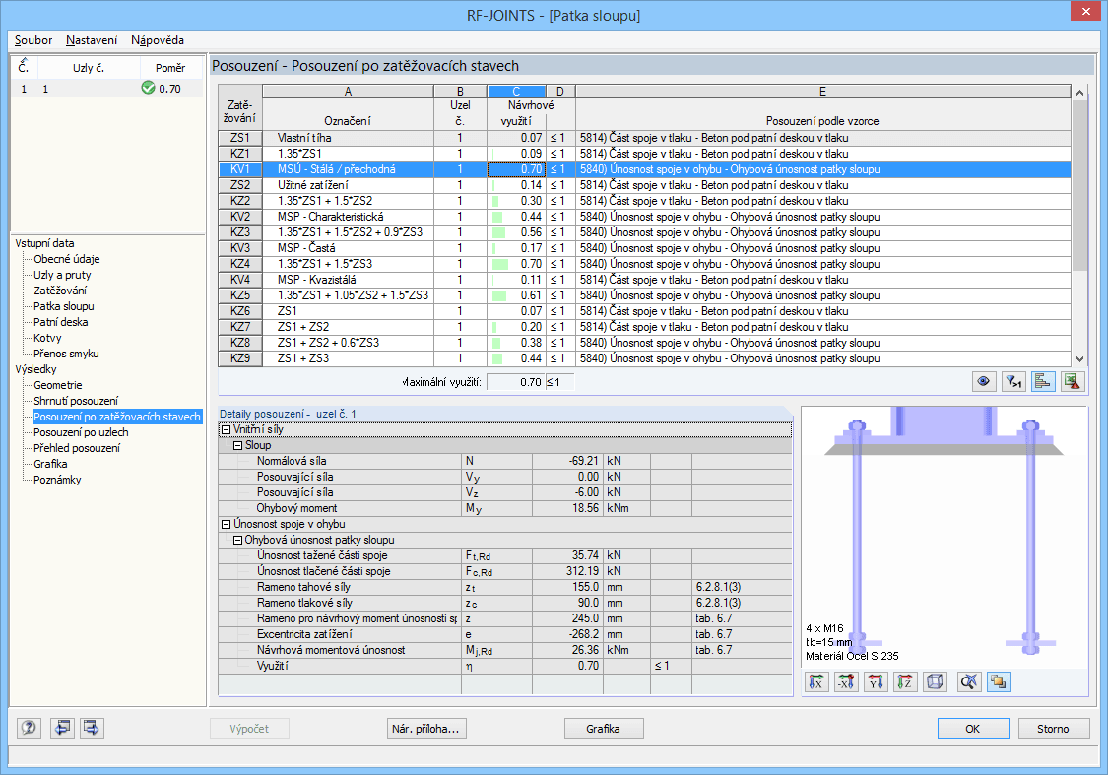The image size is (1108, 775).
Task: Export table to Excel icon
Action: pyautogui.click(x=1073, y=381)
